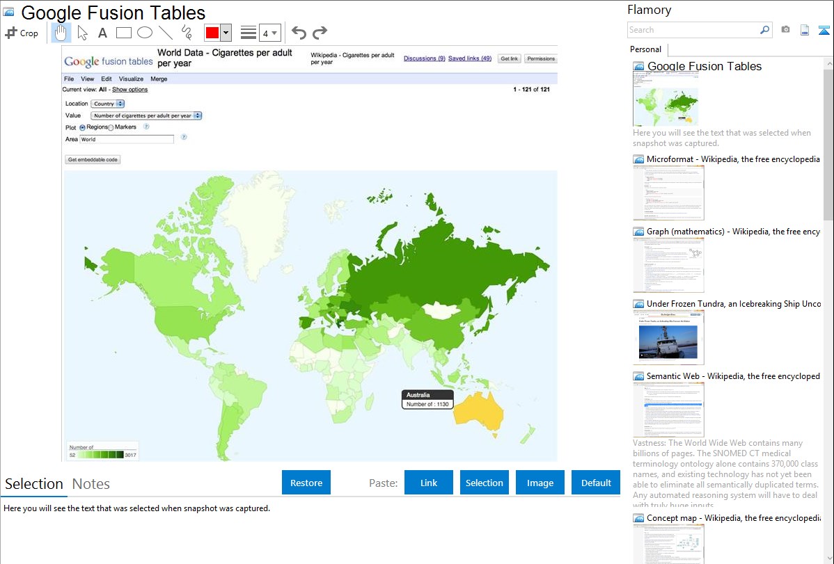Select the ellipse shape tool
The image size is (834, 564).
pyautogui.click(x=144, y=33)
